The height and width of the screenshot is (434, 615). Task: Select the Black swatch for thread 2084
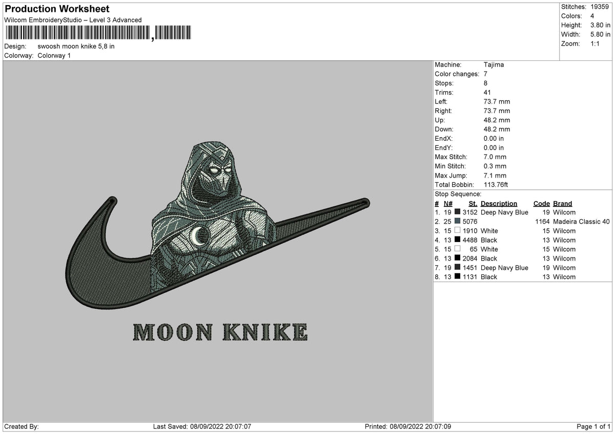click(457, 258)
